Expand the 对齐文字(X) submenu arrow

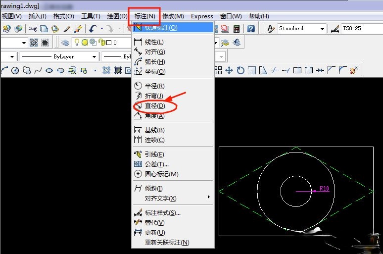(209, 197)
